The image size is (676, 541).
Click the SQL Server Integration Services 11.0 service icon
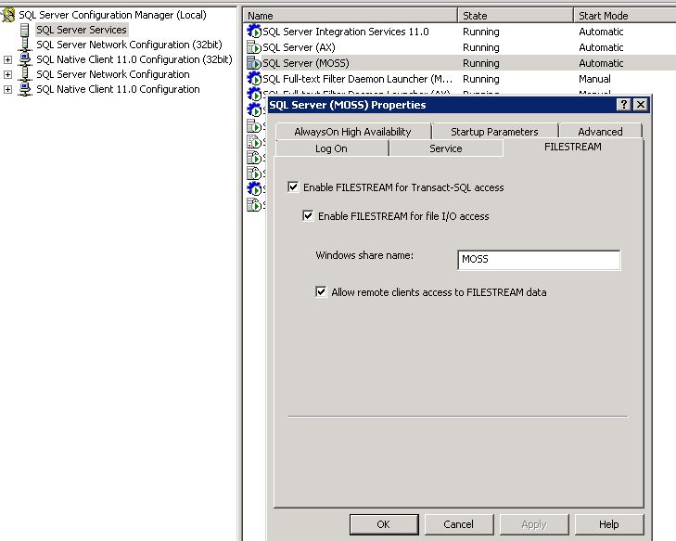click(254, 32)
